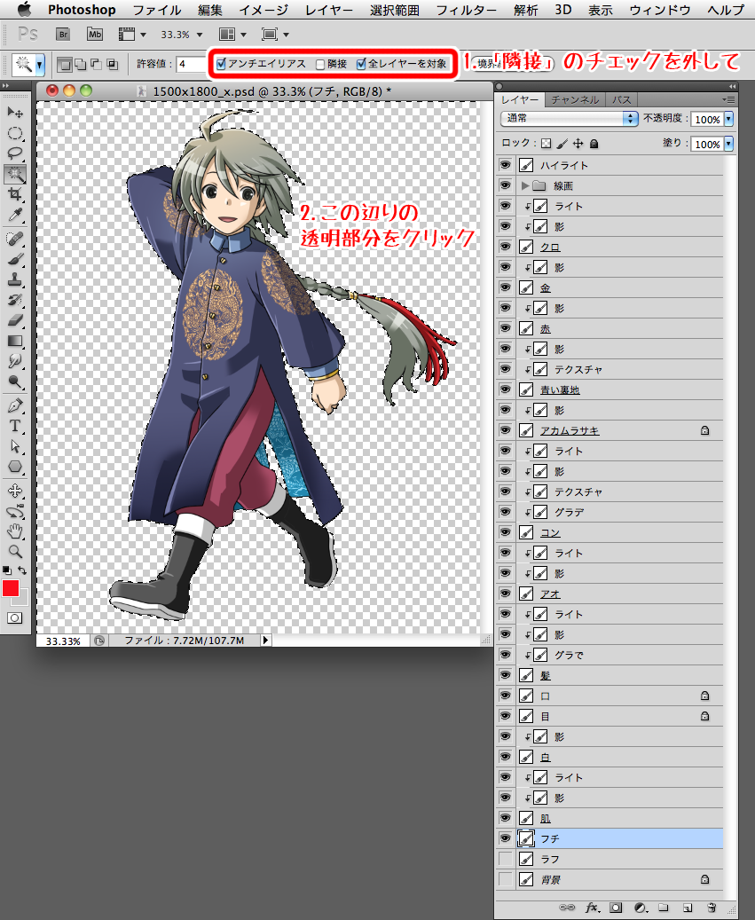Select the Lasso tool
755x920 pixels.
(15, 153)
